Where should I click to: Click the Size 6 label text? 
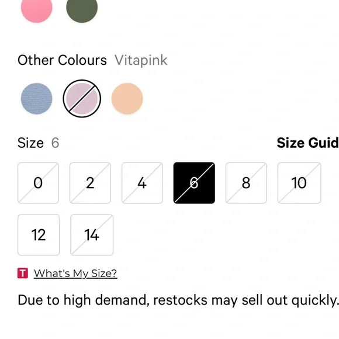pyautogui.click(x=38, y=143)
